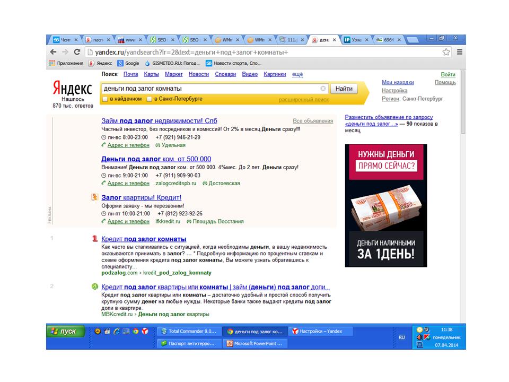Click the red favicon beside Кредит под залог комнаты

94,239
